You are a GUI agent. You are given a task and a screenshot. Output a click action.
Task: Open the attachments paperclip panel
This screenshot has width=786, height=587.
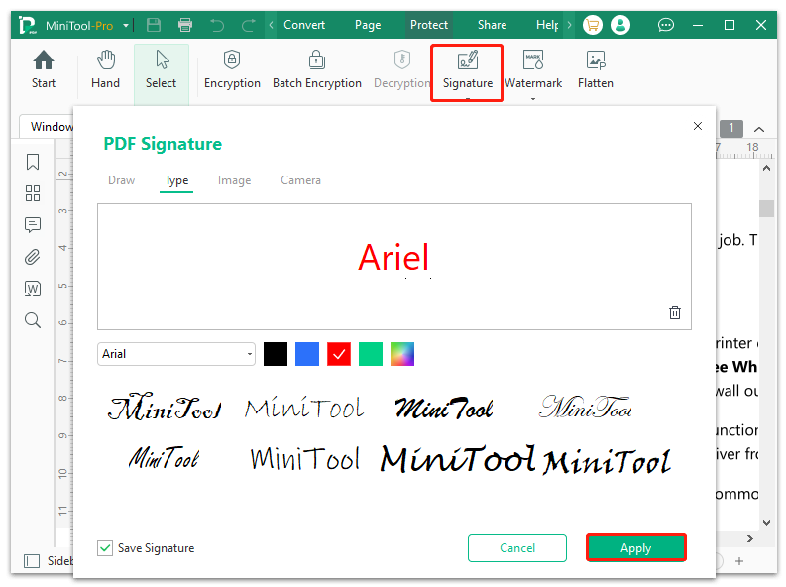click(x=33, y=257)
